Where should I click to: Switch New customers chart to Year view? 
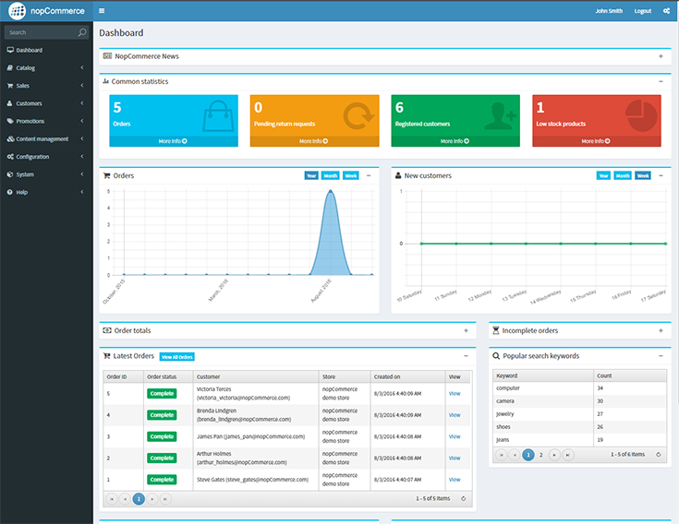click(603, 175)
